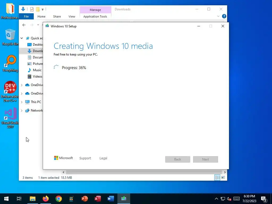Click the Properties icon in Explorer quick access toolbar
272x204 pixels.
(32, 9)
